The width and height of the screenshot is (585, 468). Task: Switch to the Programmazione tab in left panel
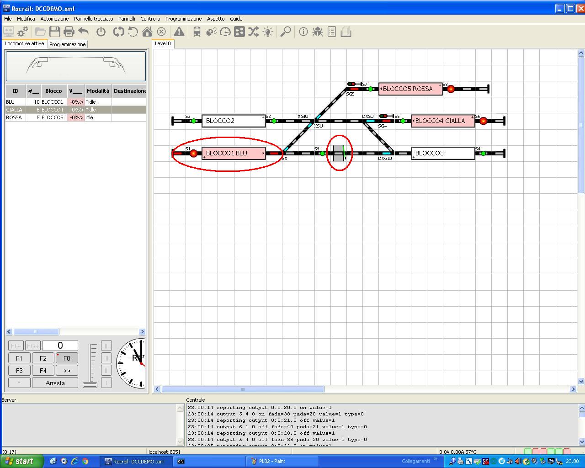coord(67,44)
